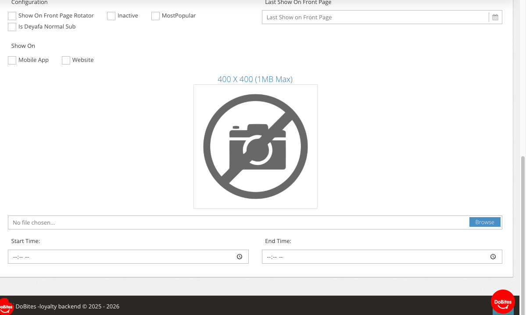Click the Last Show on Front Page field

(x=375, y=18)
